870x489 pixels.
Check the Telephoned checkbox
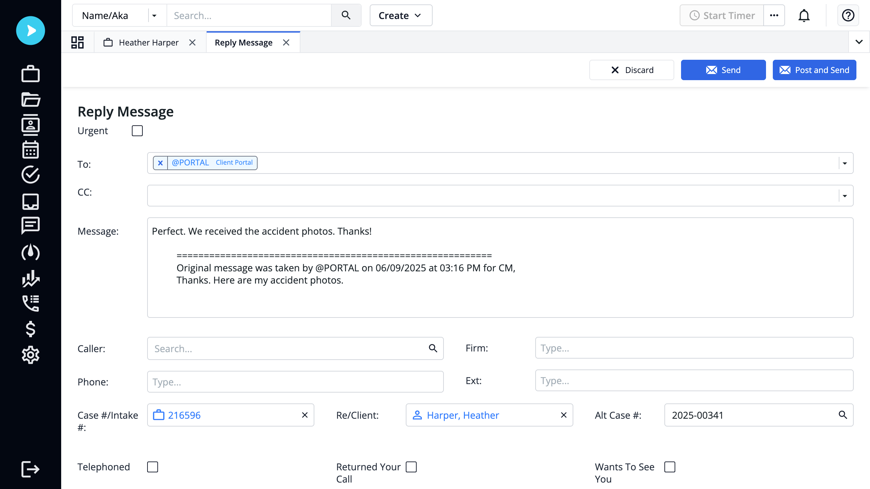[x=153, y=467]
